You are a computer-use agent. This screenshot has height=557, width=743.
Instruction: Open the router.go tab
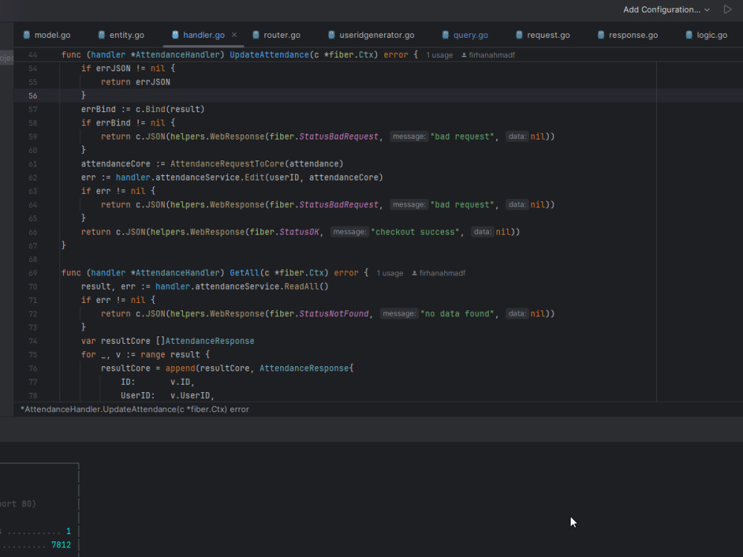click(x=276, y=35)
